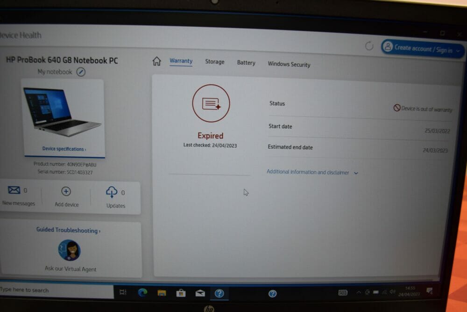Edit the My notebook nickname with the pencil icon

pos(81,72)
